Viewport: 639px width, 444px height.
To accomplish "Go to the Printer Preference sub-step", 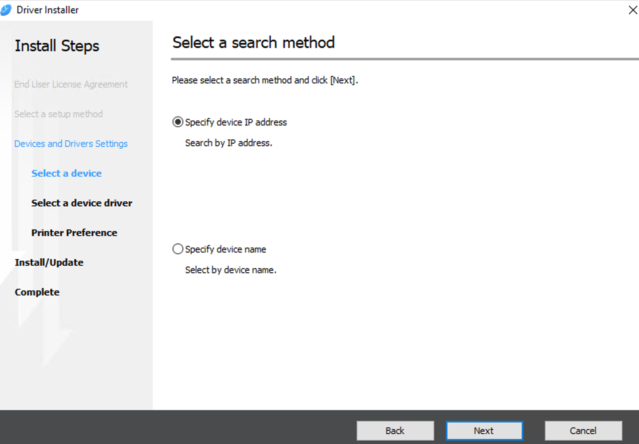I will click(74, 233).
